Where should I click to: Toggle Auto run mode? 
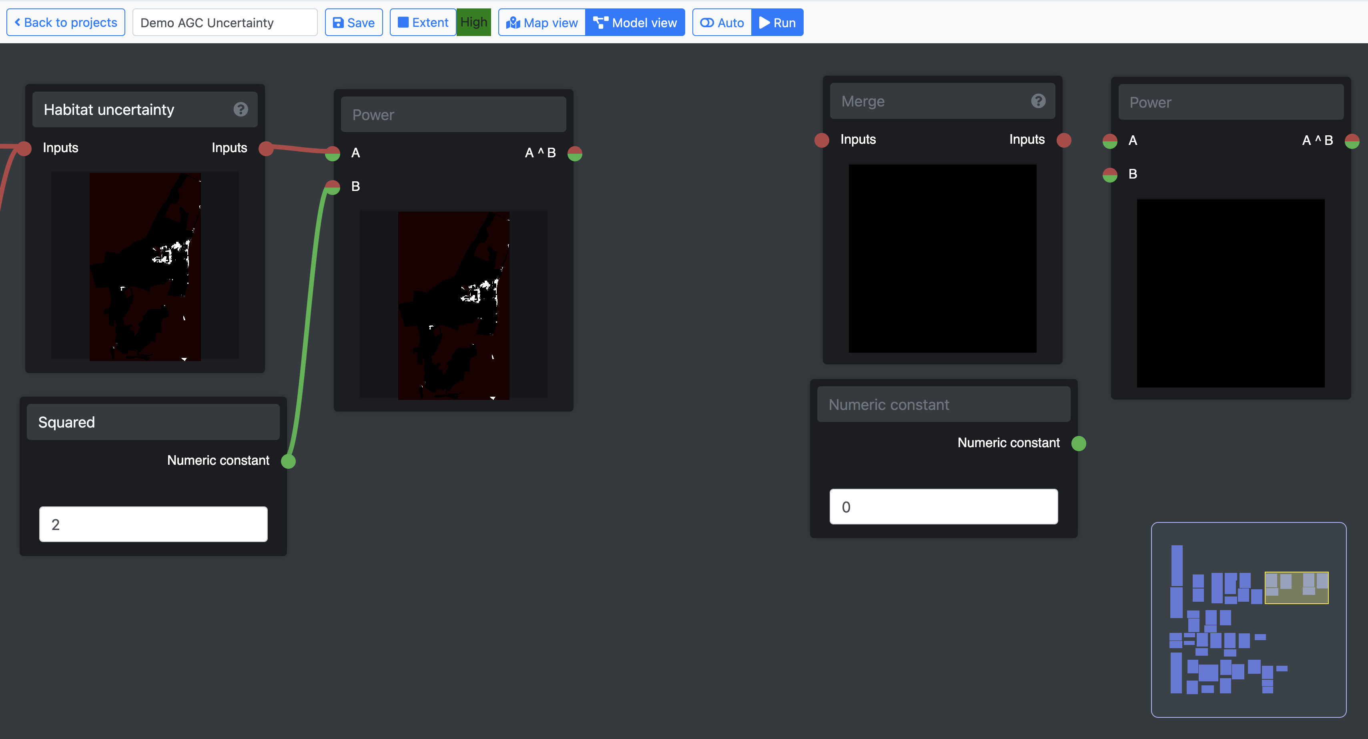722,23
